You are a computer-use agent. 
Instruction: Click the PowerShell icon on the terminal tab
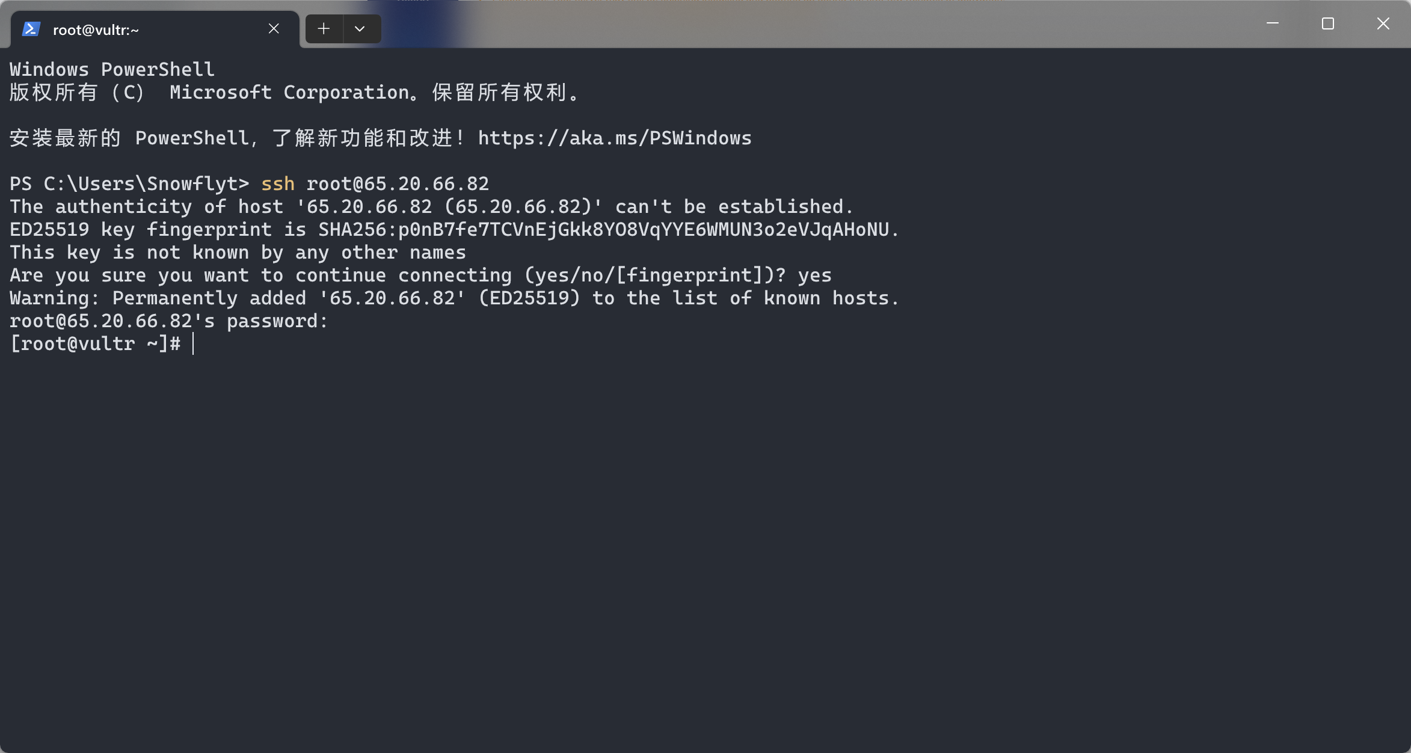pyautogui.click(x=31, y=28)
